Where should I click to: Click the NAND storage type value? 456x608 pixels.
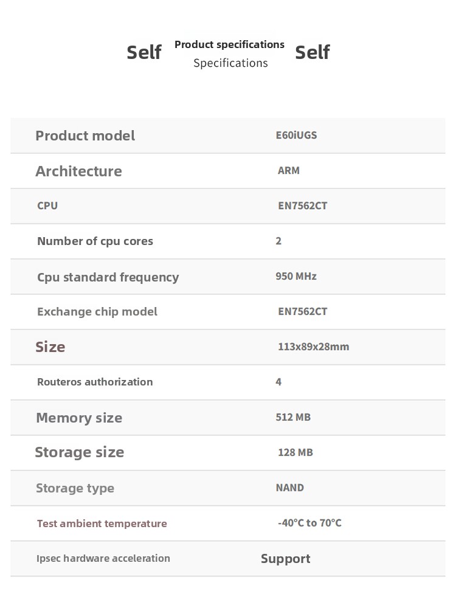289,488
